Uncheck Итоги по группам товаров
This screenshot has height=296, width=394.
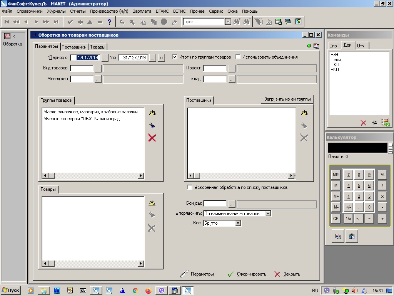tap(175, 57)
